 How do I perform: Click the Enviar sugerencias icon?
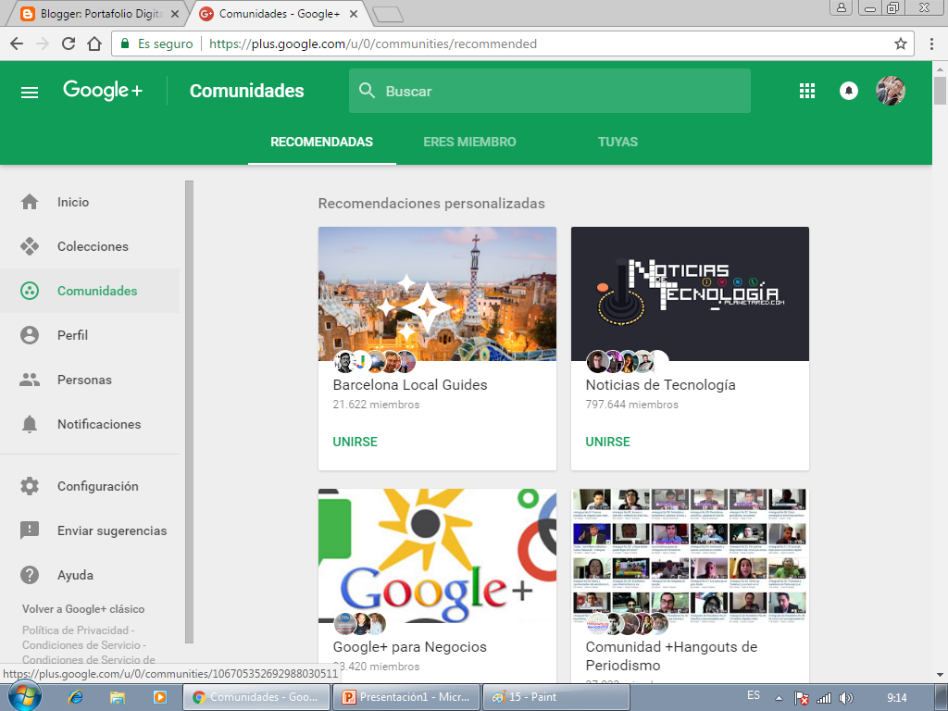coord(28,530)
